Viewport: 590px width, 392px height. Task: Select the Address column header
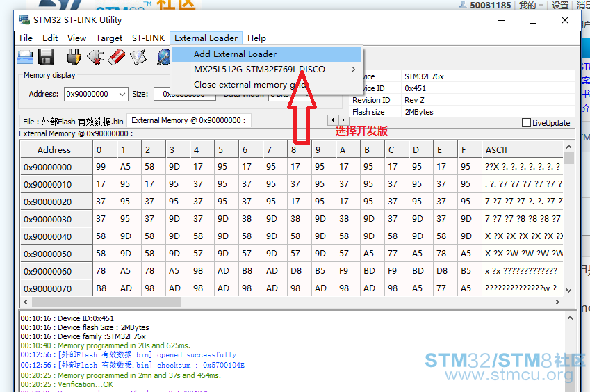[x=56, y=149]
